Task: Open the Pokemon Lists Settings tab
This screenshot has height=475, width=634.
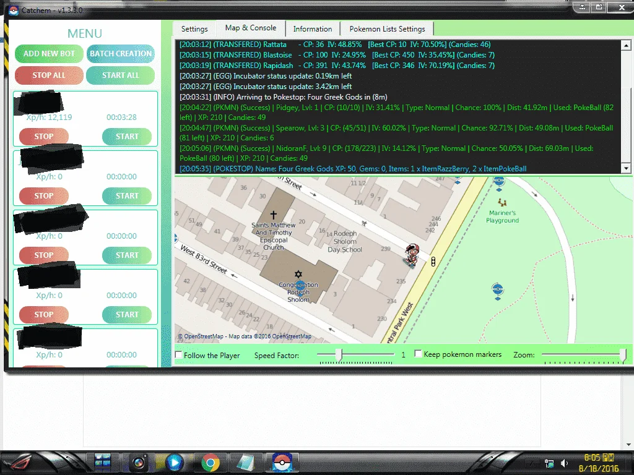Action: (387, 28)
